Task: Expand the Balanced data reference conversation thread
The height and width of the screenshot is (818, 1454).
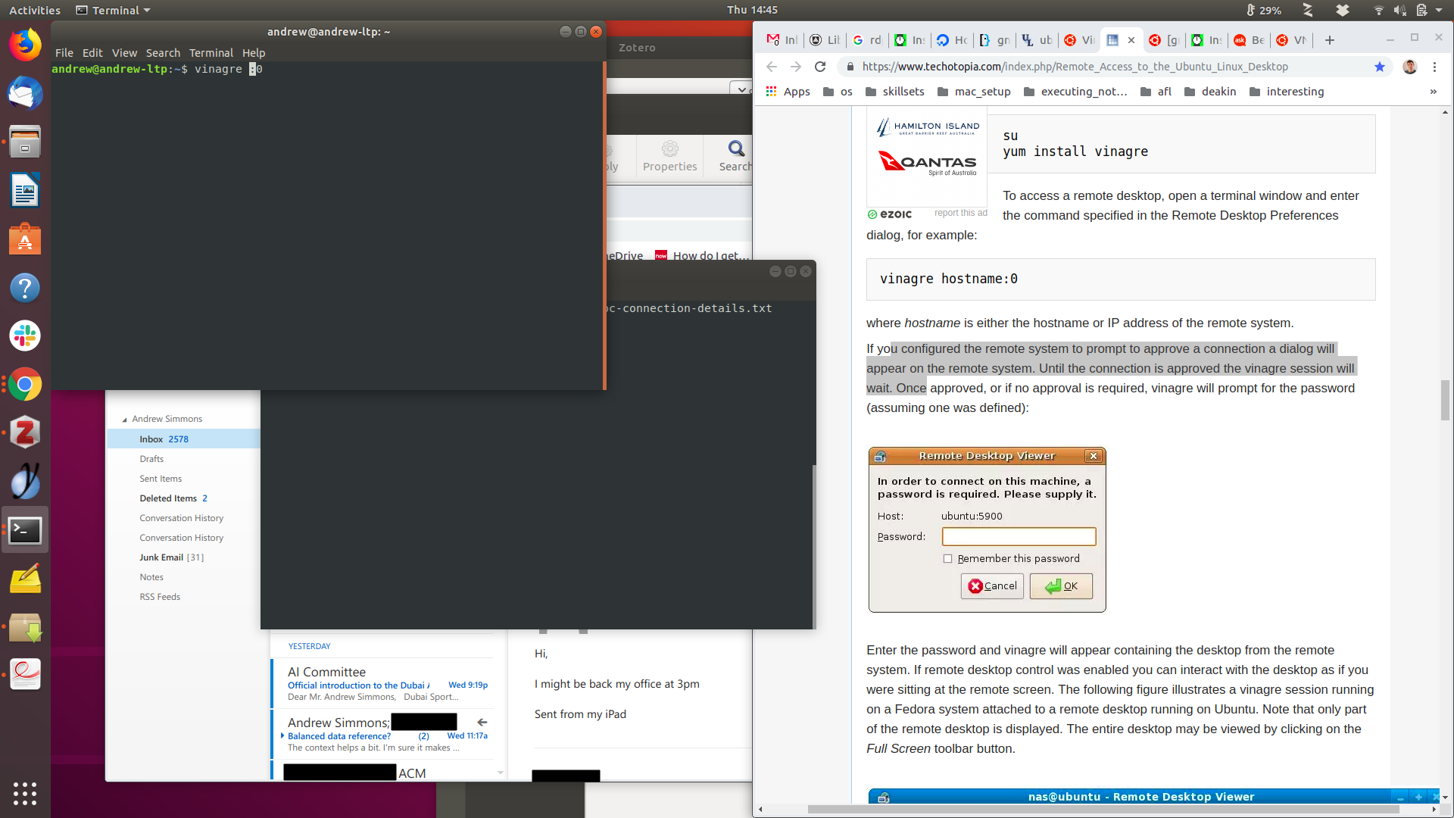Action: point(282,736)
